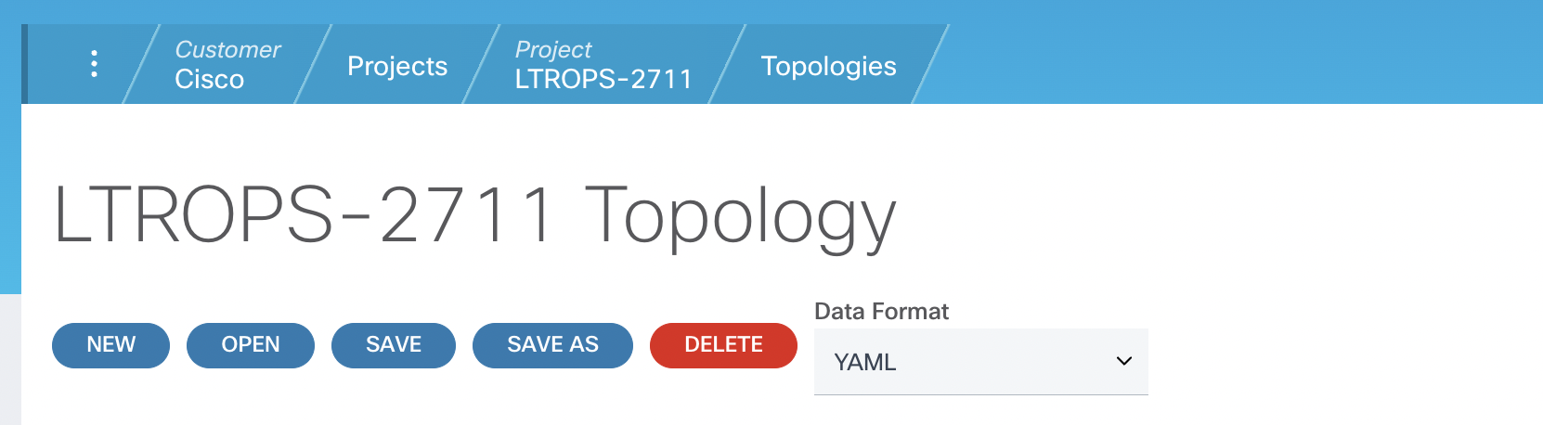Click the italic Project label in breadcrumb
This screenshot has height=425, width=1543.
pyautogui.click(x=553, y=49)
